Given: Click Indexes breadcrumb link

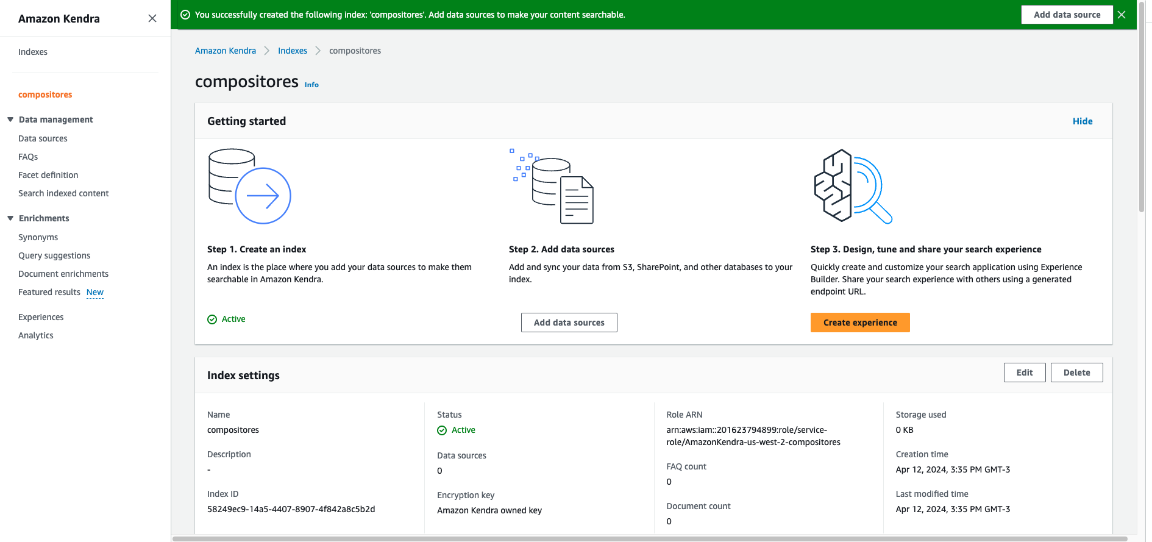Looking at the screenshot, I should (293, 51).
